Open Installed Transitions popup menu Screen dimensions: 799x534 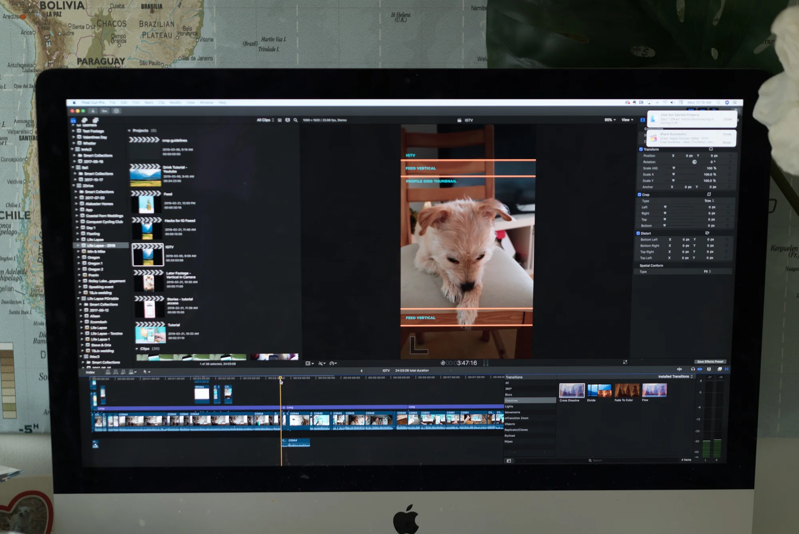675,377
